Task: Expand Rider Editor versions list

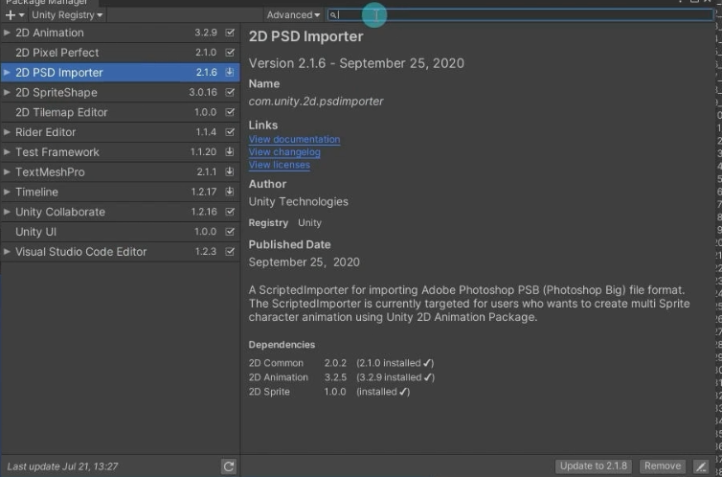Action: 7,132
